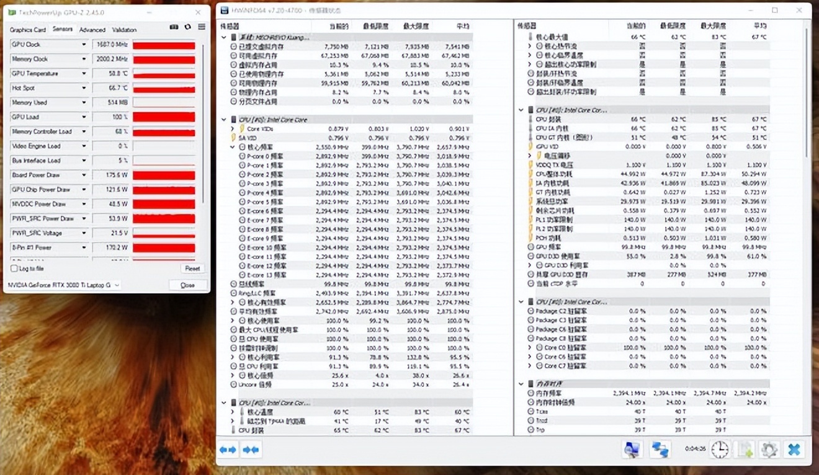Open the Memory Clock sensor dropdown
This screenshot has width=819, height=475.
pyautogui.click(x=84, y=59)
